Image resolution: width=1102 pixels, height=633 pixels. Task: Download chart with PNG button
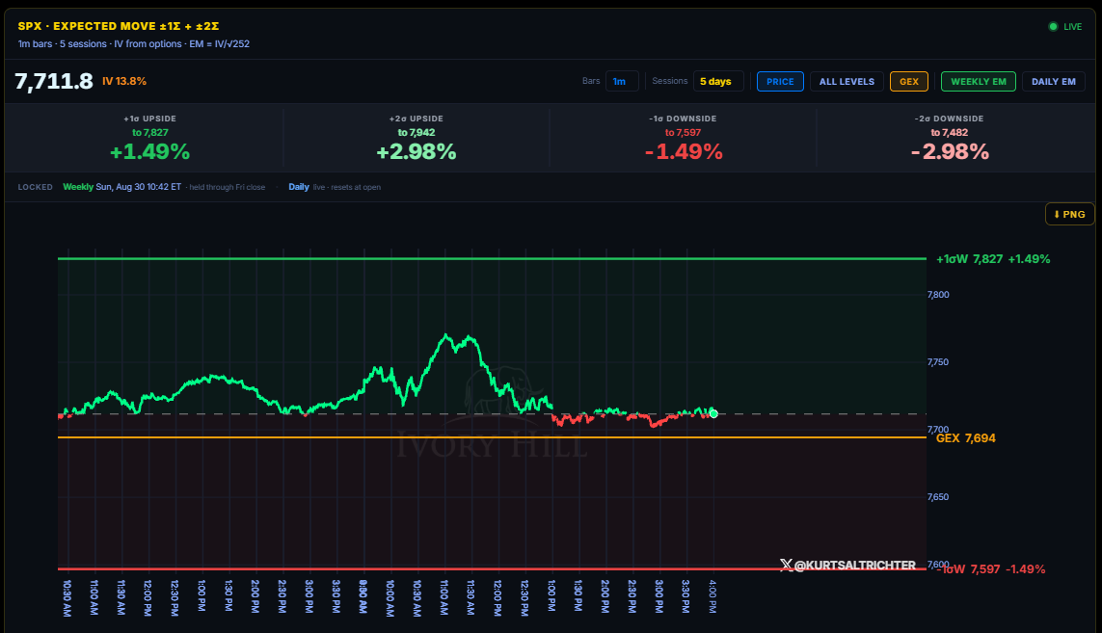tap(1069, 214)
